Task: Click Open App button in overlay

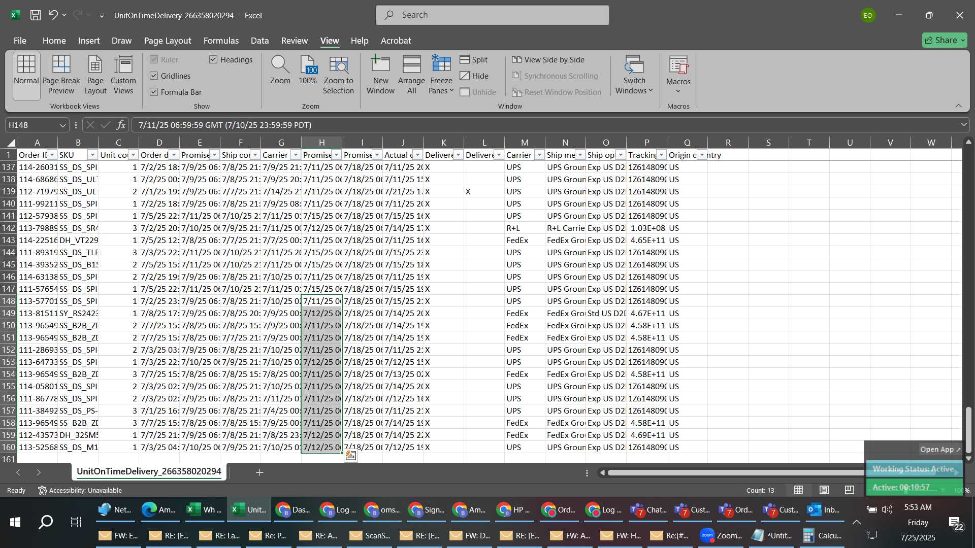Action: [x=940, y=450]
